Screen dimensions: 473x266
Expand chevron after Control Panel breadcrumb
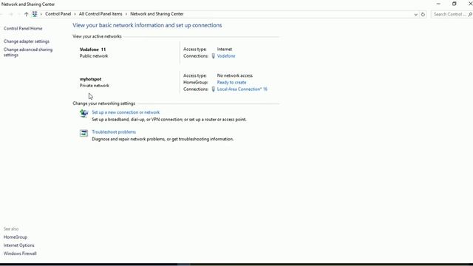pos(75,14)
